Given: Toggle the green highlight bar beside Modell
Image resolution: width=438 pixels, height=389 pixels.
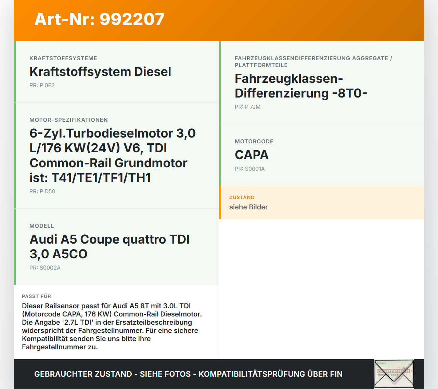Looking at the screenshot, I should tap(14, 246).
